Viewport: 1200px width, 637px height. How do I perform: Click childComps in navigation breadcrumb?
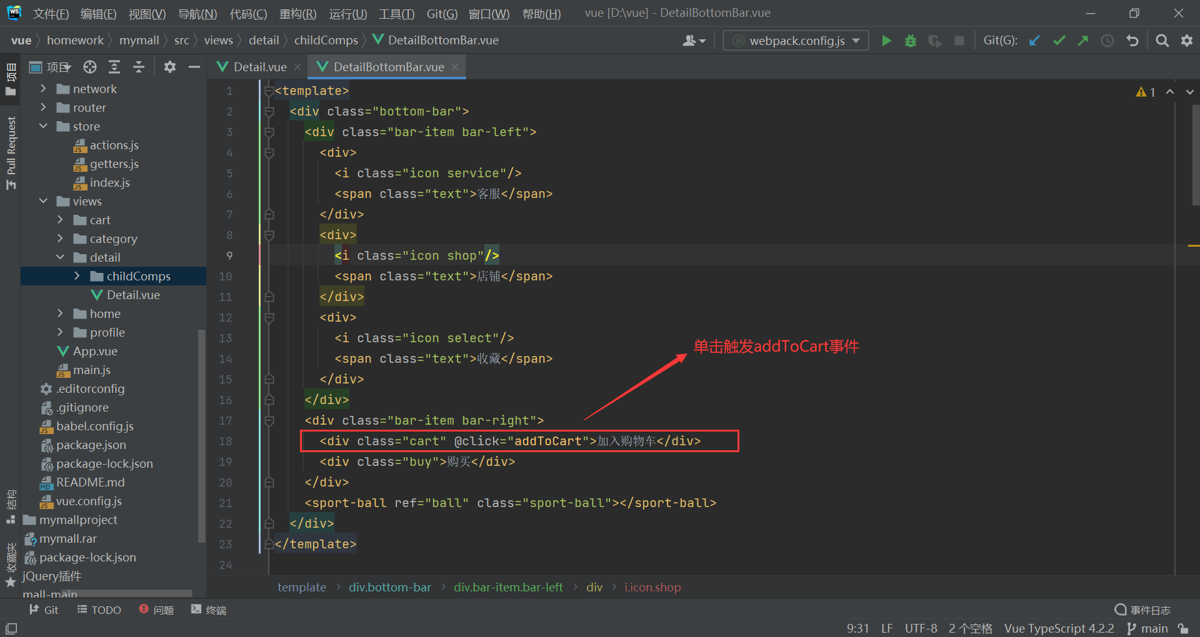[x=326, y=41]
